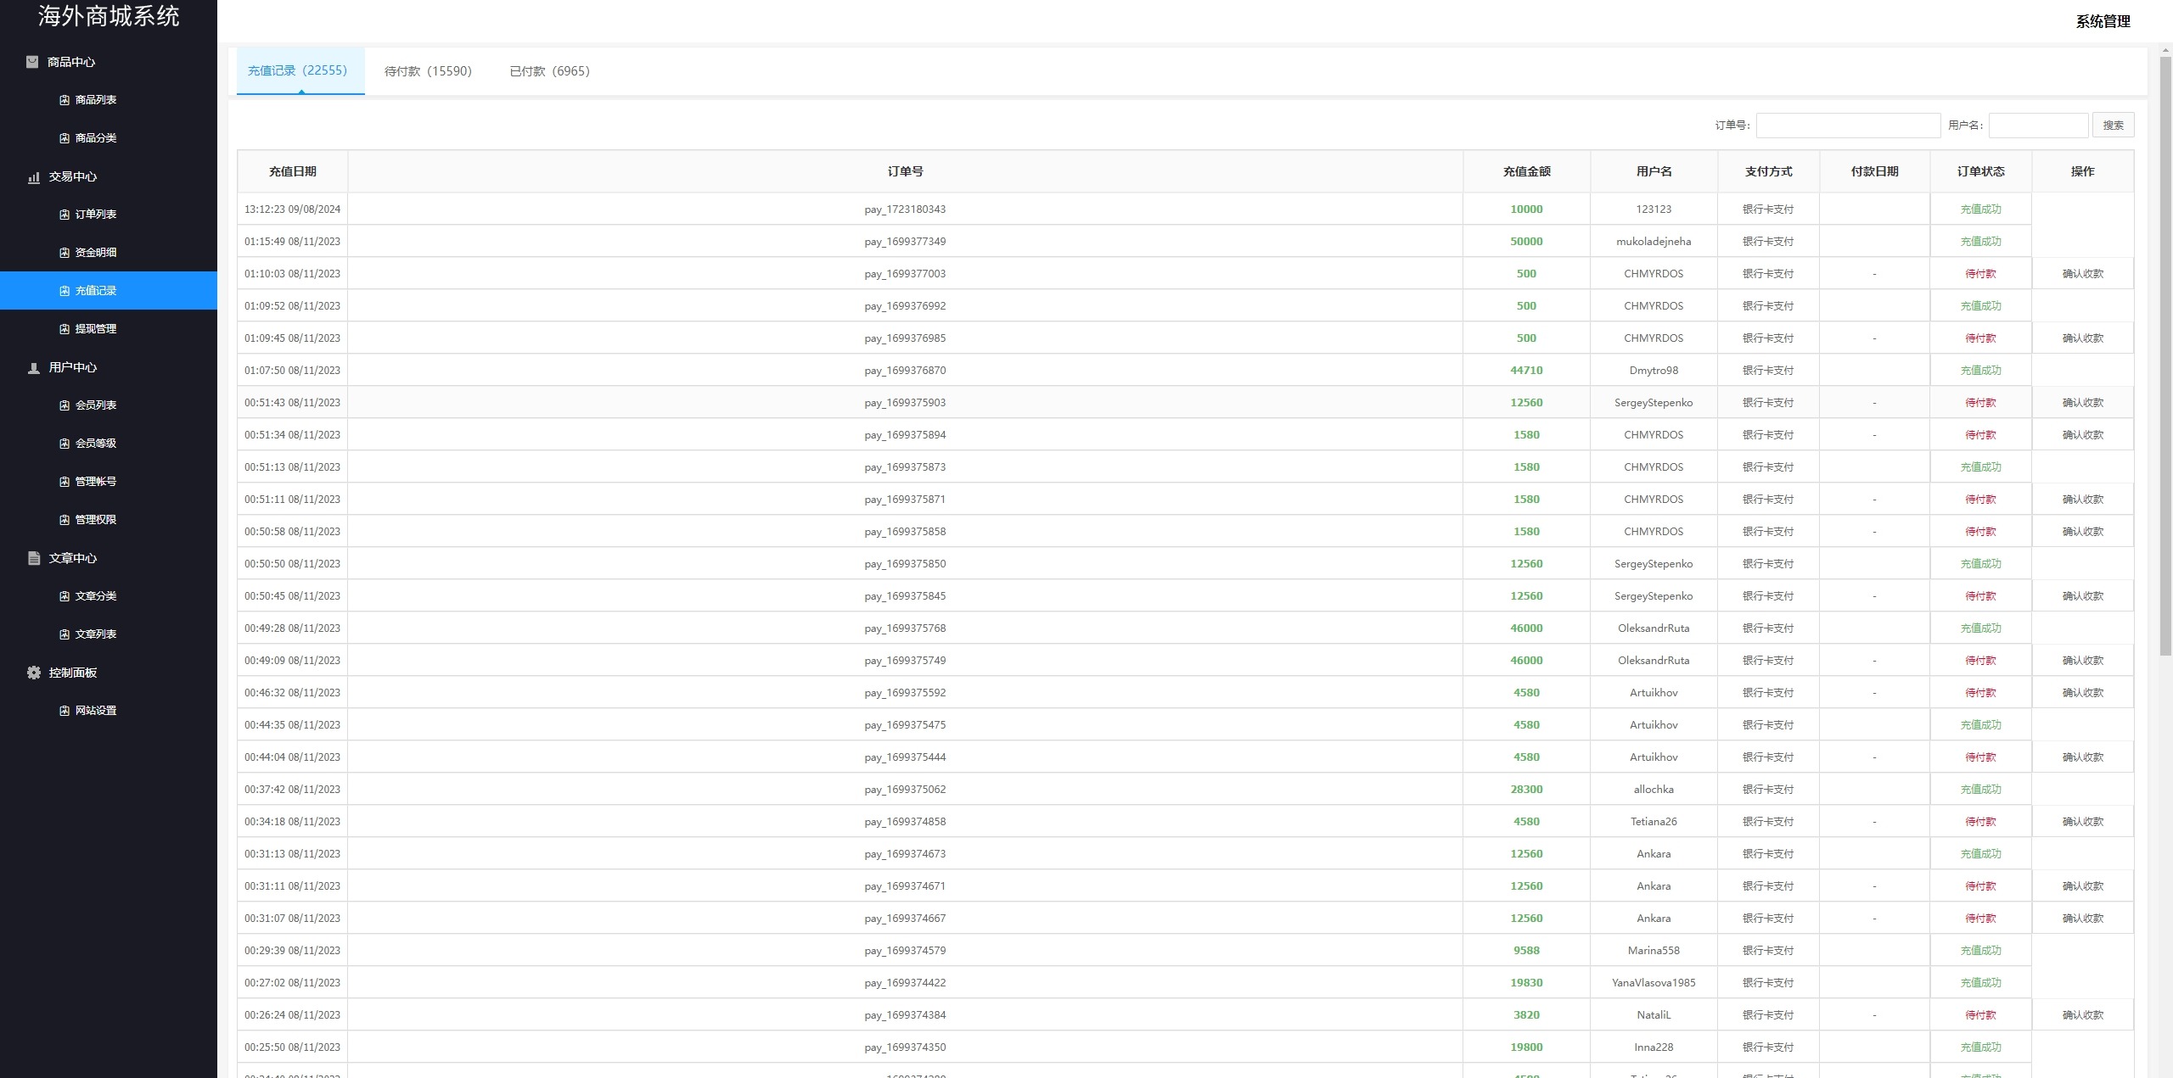
Task: Click the icon beside 订单列表
Action: [65, 215]
